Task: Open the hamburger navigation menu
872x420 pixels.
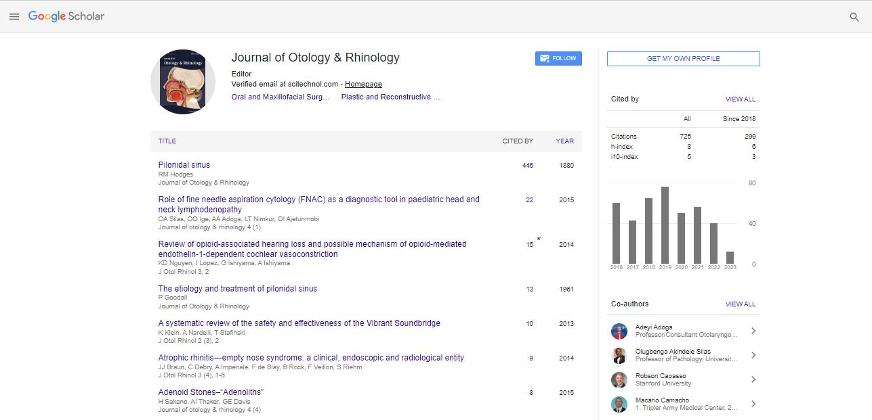Action: pyautogui.click(x=14, y=16)
